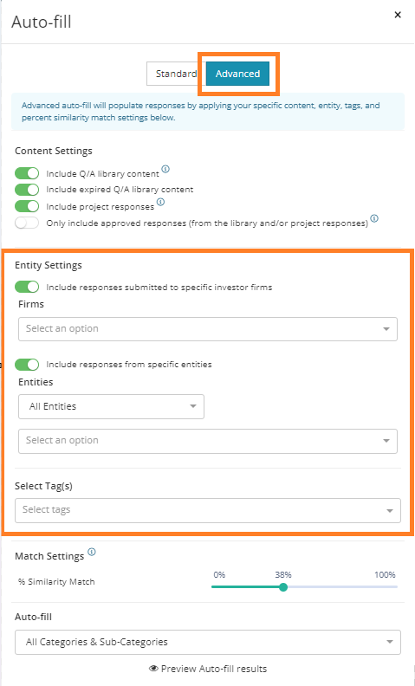Close the Auto-fill panel
The image size is (415, 686).
coord(398,16)
